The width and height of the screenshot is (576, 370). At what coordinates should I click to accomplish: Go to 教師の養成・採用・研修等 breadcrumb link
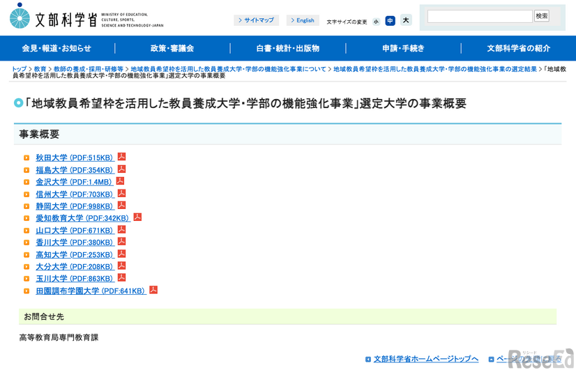89,69
